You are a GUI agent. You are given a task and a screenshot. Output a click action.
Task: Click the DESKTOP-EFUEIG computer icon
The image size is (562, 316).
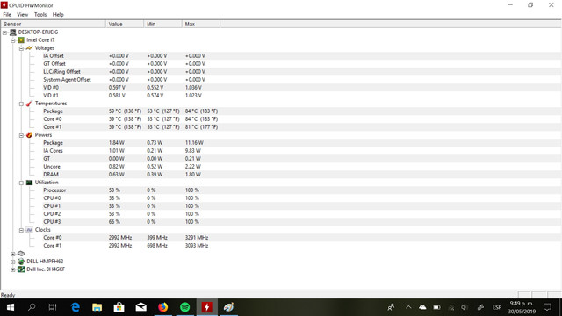click(x=13, y=32)
